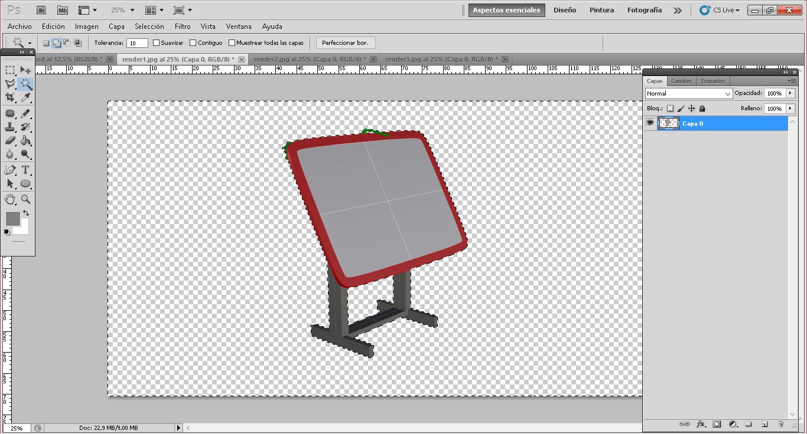Open the Selección menu
The height and width of the screenshot is (434, 807).
[149, 27]
